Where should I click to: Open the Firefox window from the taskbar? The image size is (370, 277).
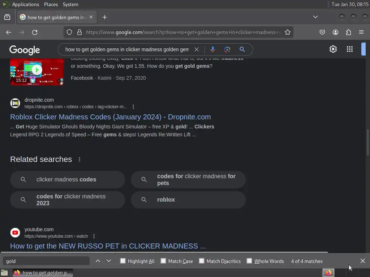43,273
